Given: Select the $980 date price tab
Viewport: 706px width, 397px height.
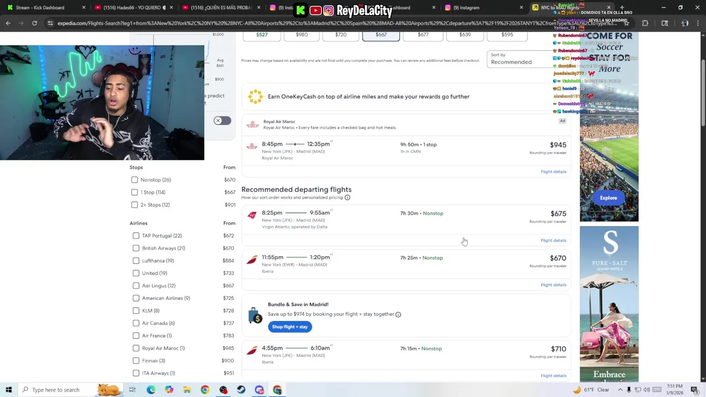Looking at the screenshot, I should [302, 35].
